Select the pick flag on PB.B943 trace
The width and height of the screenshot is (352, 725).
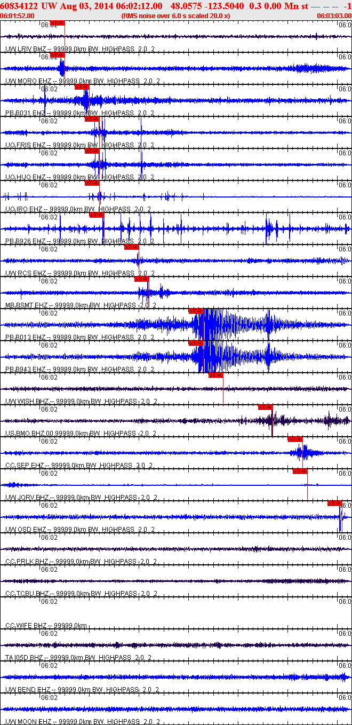[x=196, y=343]
